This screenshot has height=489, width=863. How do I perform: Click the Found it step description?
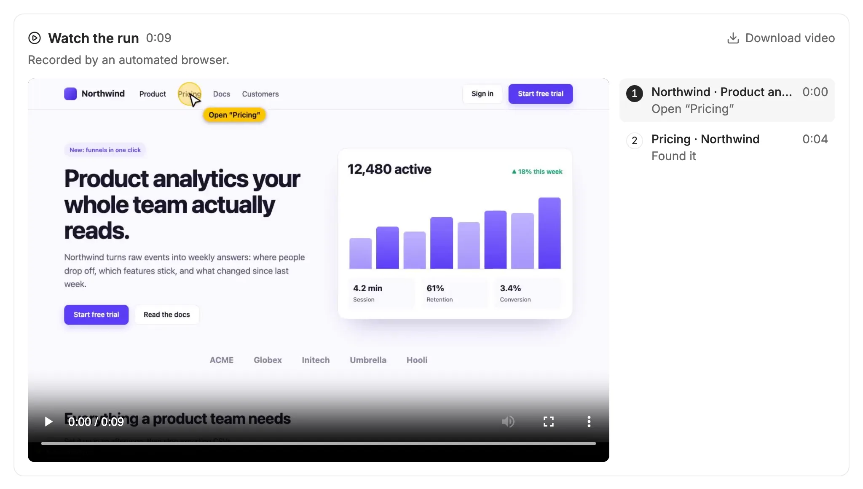pos(673,156)
